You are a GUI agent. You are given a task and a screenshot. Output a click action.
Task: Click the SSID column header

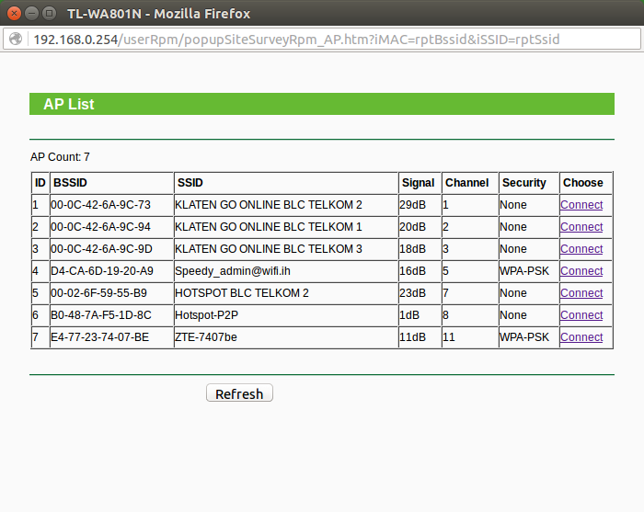286,183
